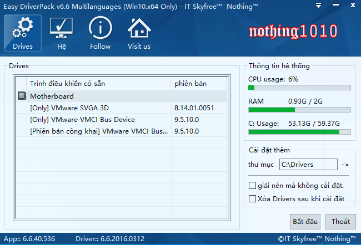Sort by phiên bản column header
Viewport: 361px width, 245px height.
tap(199, 84)
